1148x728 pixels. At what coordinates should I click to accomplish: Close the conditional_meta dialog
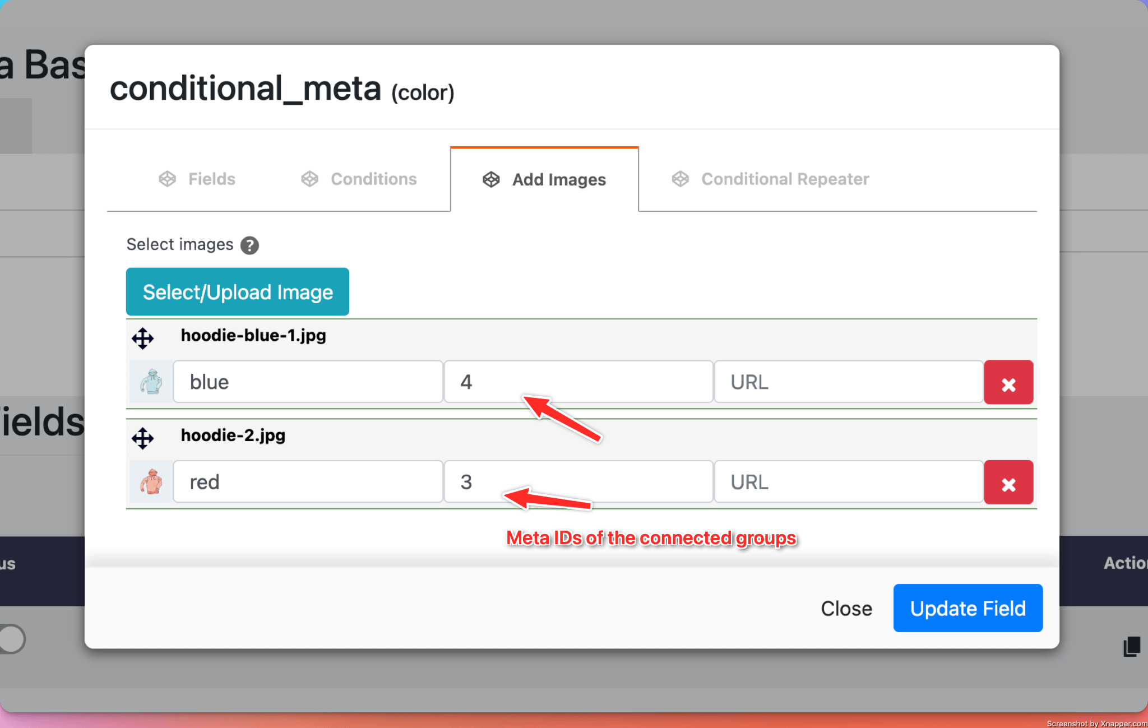[846, 609]
